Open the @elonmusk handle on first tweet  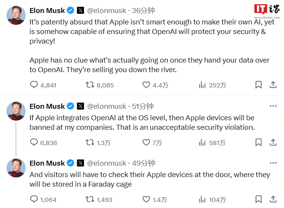[107, 10]
